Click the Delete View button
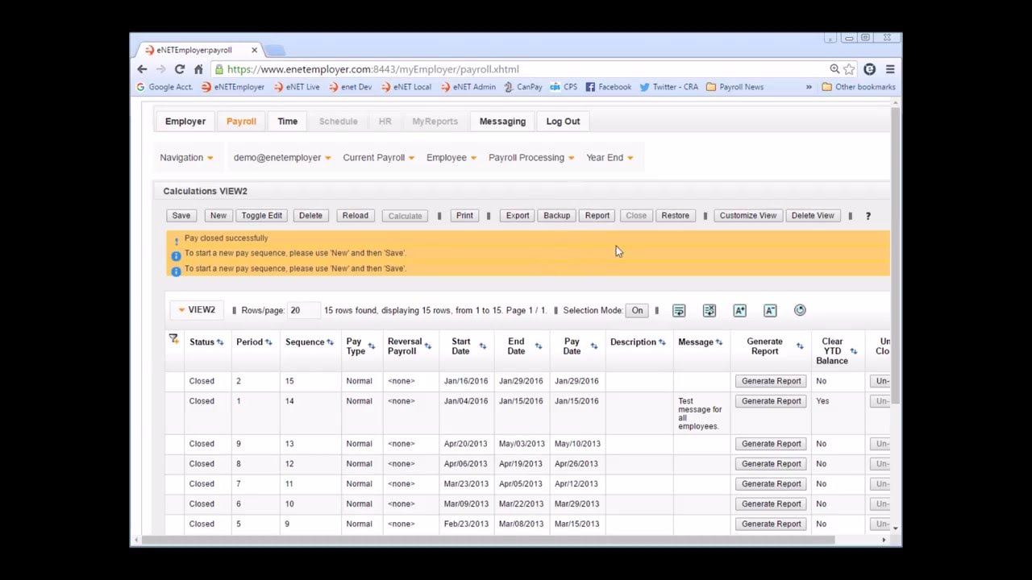The height and width of the screenshot is (580, 1032). 813,216
